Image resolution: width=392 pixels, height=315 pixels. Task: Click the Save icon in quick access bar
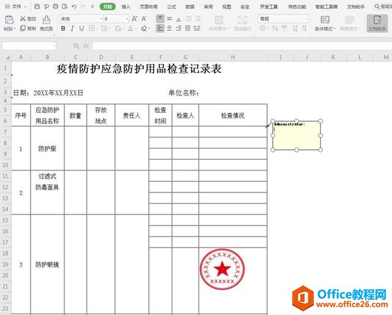click(x=37, y=7)
